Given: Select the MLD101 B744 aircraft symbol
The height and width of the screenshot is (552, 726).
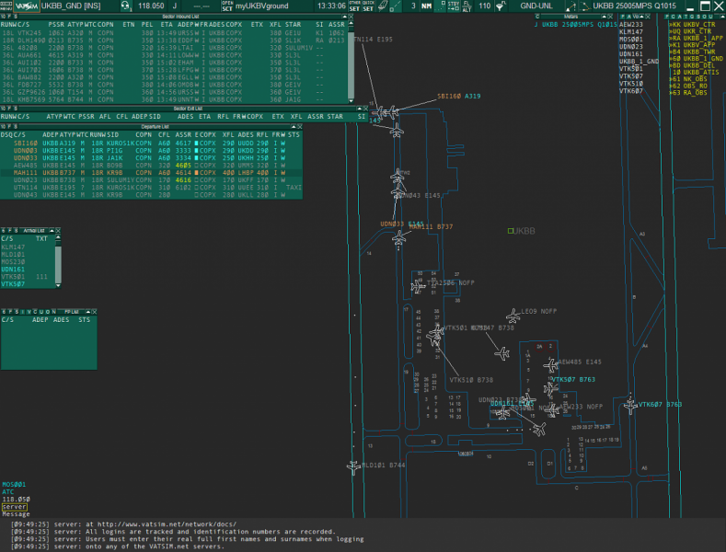Looking at the screenshot, I should [353, 466].
